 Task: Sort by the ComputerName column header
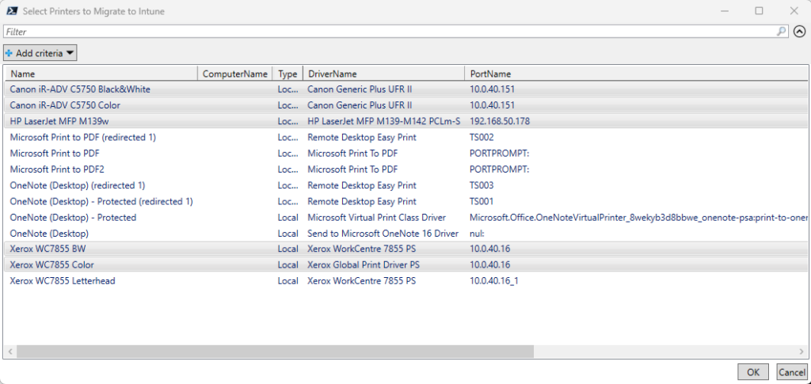pyautogui.click(x=235, y=74)
